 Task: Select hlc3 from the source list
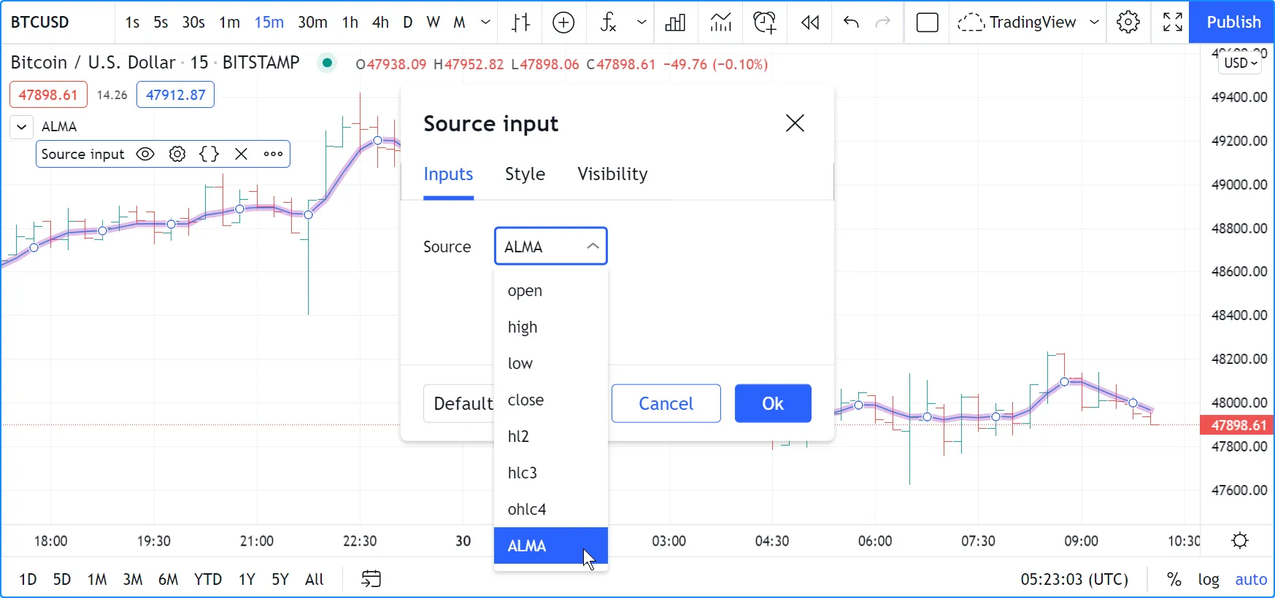pos(523,473)
